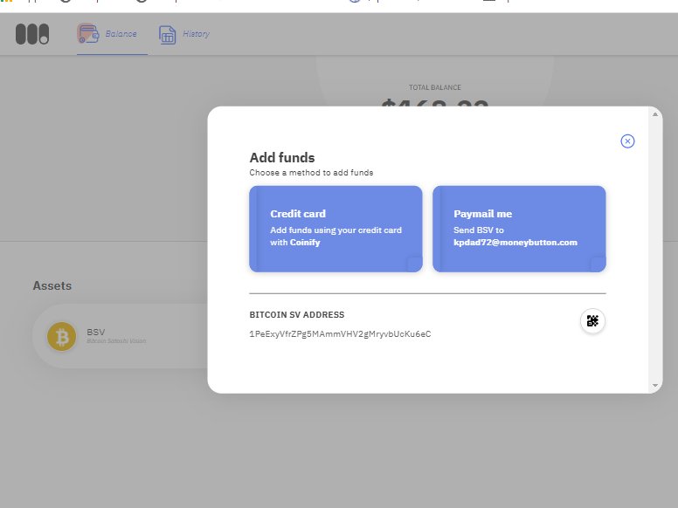The height and width of the screenshot is (508, 678).
Task: Click the Add funds heading
Action: click(282, 157)
